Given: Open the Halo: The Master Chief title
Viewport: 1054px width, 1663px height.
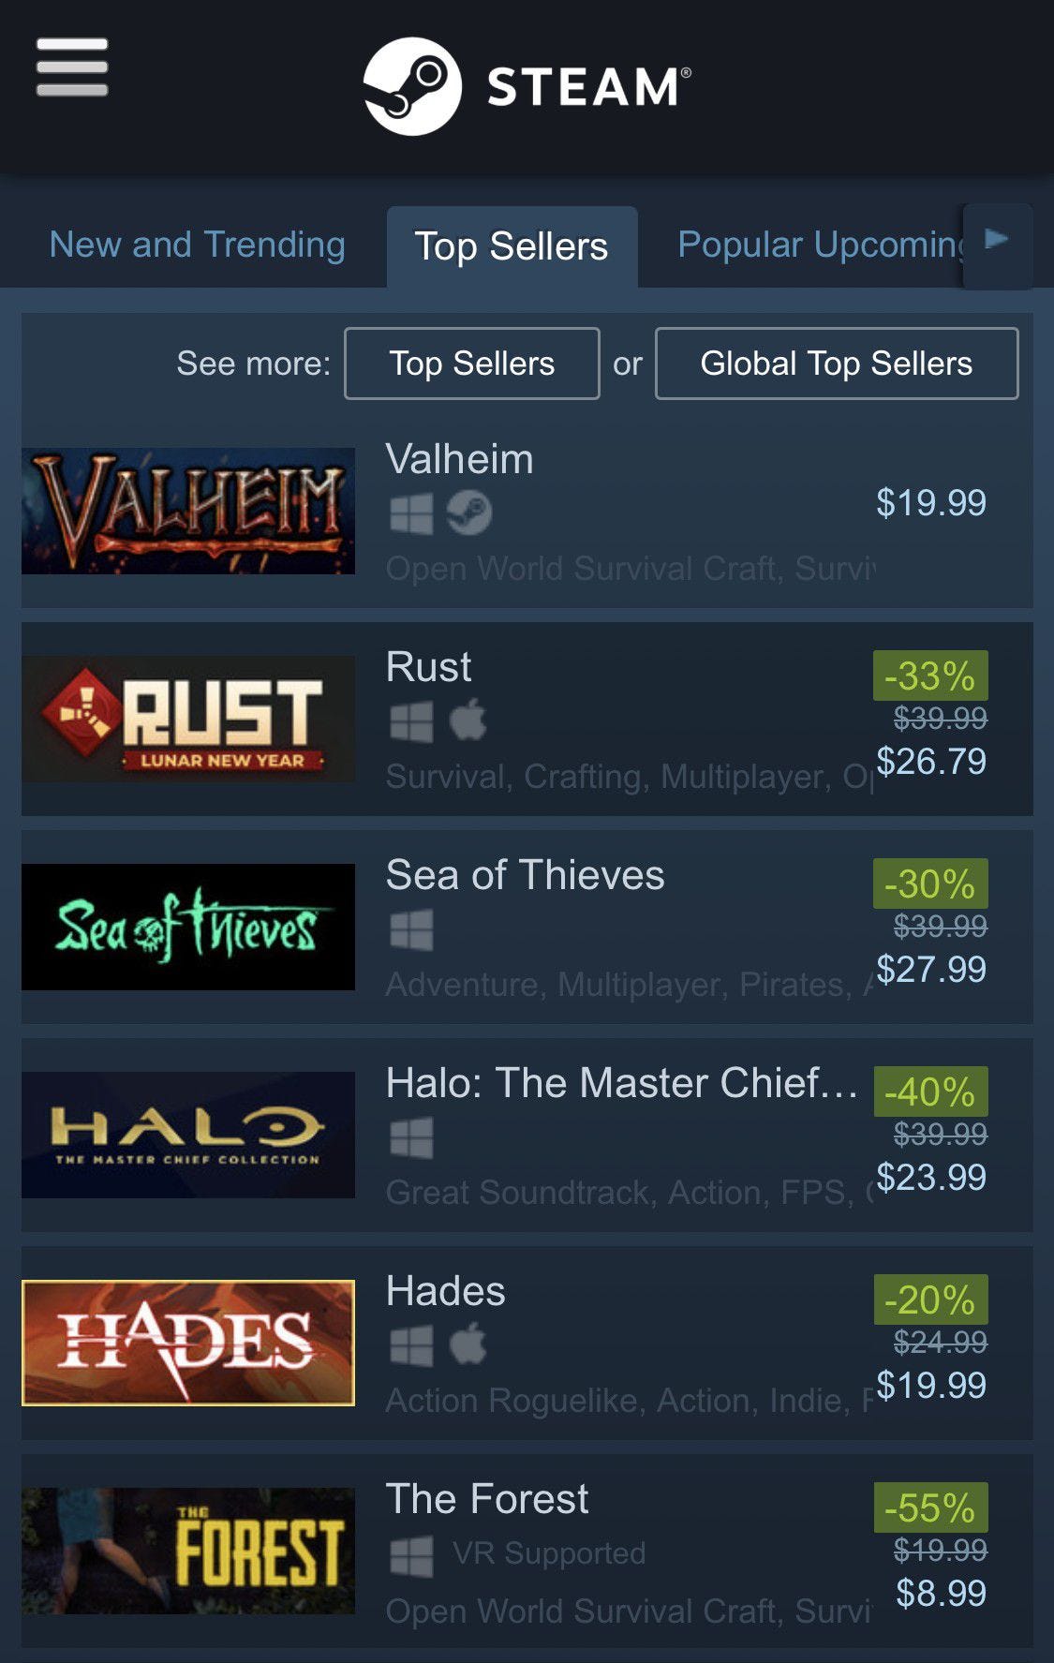Looking at the screenshot, I should pyautogui.click(x=621, y=1083).
